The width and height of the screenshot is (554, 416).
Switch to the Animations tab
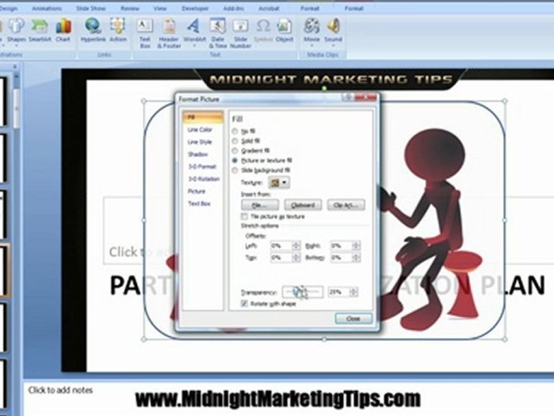47,8
